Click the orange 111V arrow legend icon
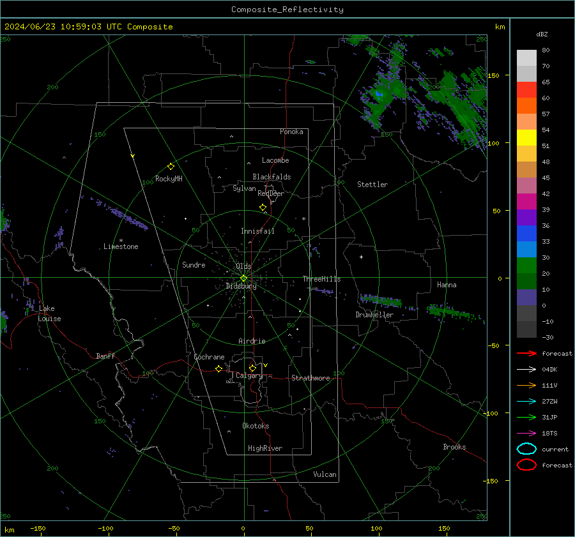Screen dimensions: 575x537 coord(526,385)
